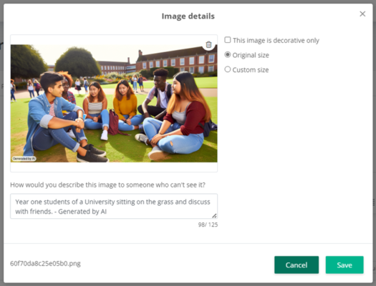Click the 'How would you describe this image' prompt
The image size is (376, 286).
coord(107,184)
